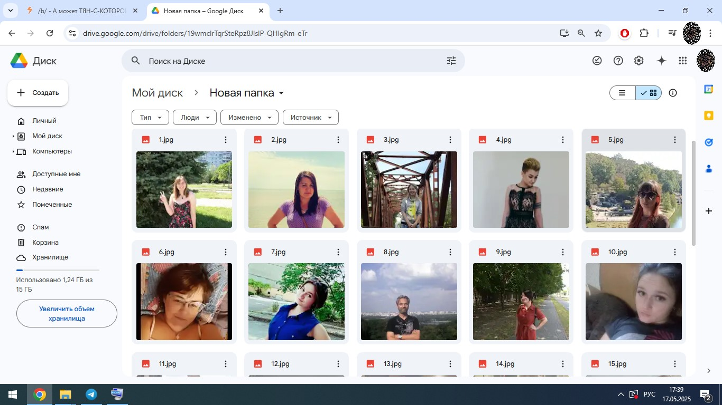722x405 pixels.
Task: Select the 8.jpg image thumbnail
Action: (409, 302)
